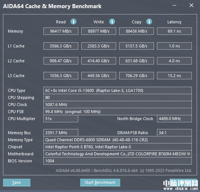Start the benchmark
Image resolution: width=200 pixels, height=192 pixels.
(x=100, y=182)
